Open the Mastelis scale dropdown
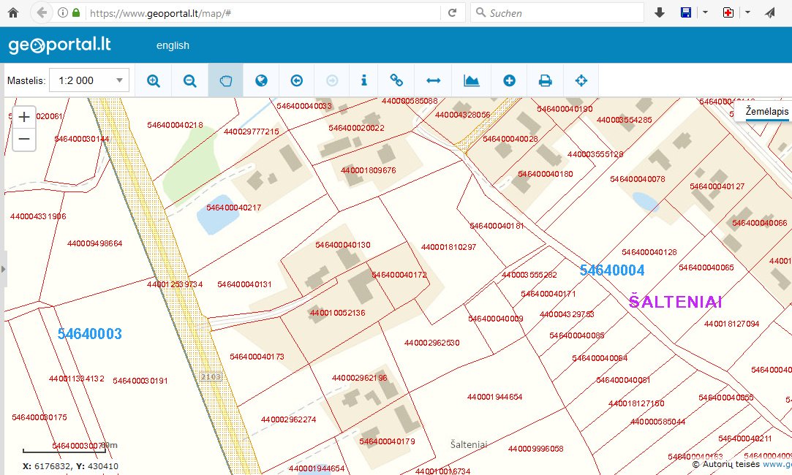Image resolution: width=792 pixels, height=475 pixels. tap(88, 80)
